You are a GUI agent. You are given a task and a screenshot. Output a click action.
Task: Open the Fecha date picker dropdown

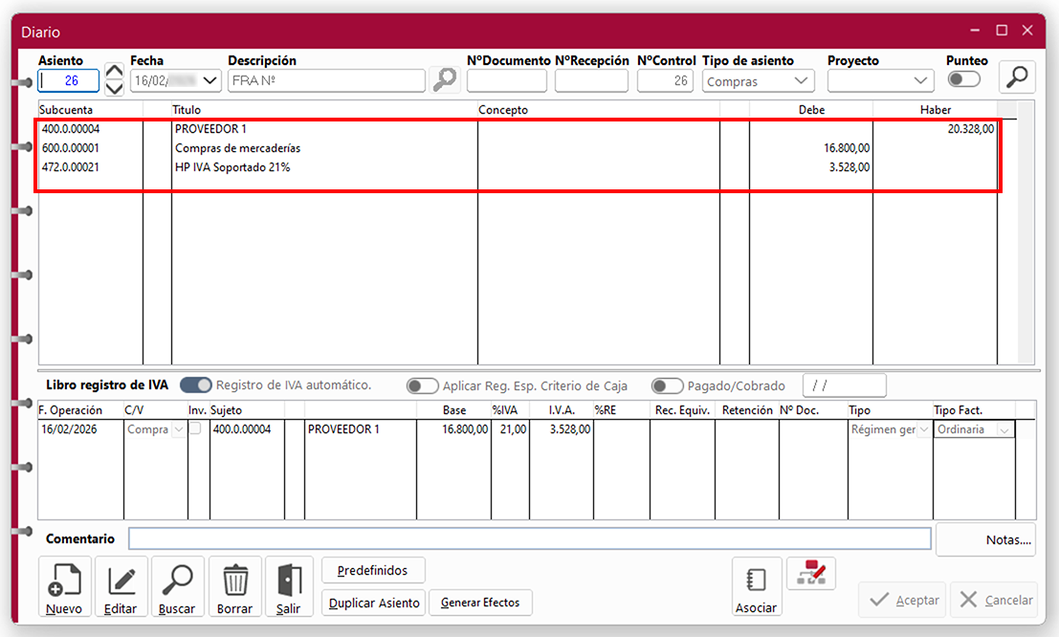(211, 81)
